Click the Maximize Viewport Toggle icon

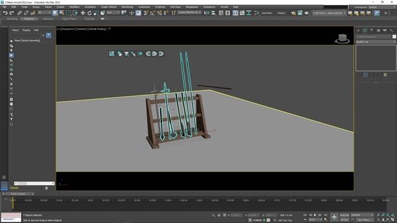(x=393, y=220)
